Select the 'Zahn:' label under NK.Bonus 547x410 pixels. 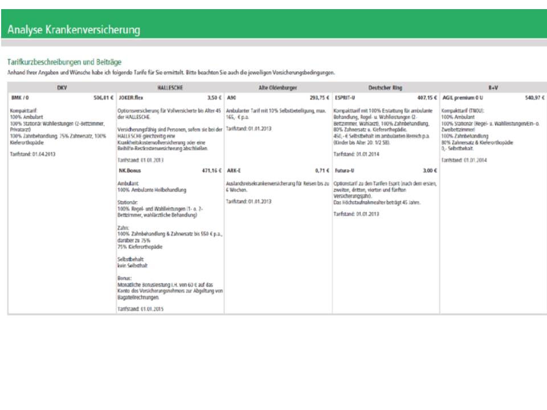tap(123, 228)
